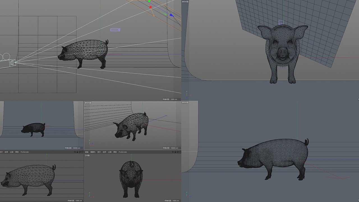Click the 正视图 viewport label

[x=87, y=155]
